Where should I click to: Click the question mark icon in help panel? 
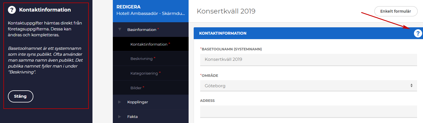(12, 10)
